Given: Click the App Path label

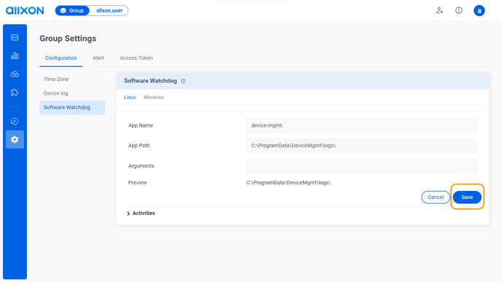Looking at the screenshot, I should coord(139,146).
